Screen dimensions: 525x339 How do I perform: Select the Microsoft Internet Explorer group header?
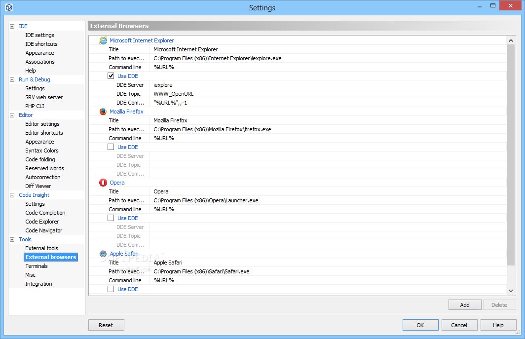point(142,40)
